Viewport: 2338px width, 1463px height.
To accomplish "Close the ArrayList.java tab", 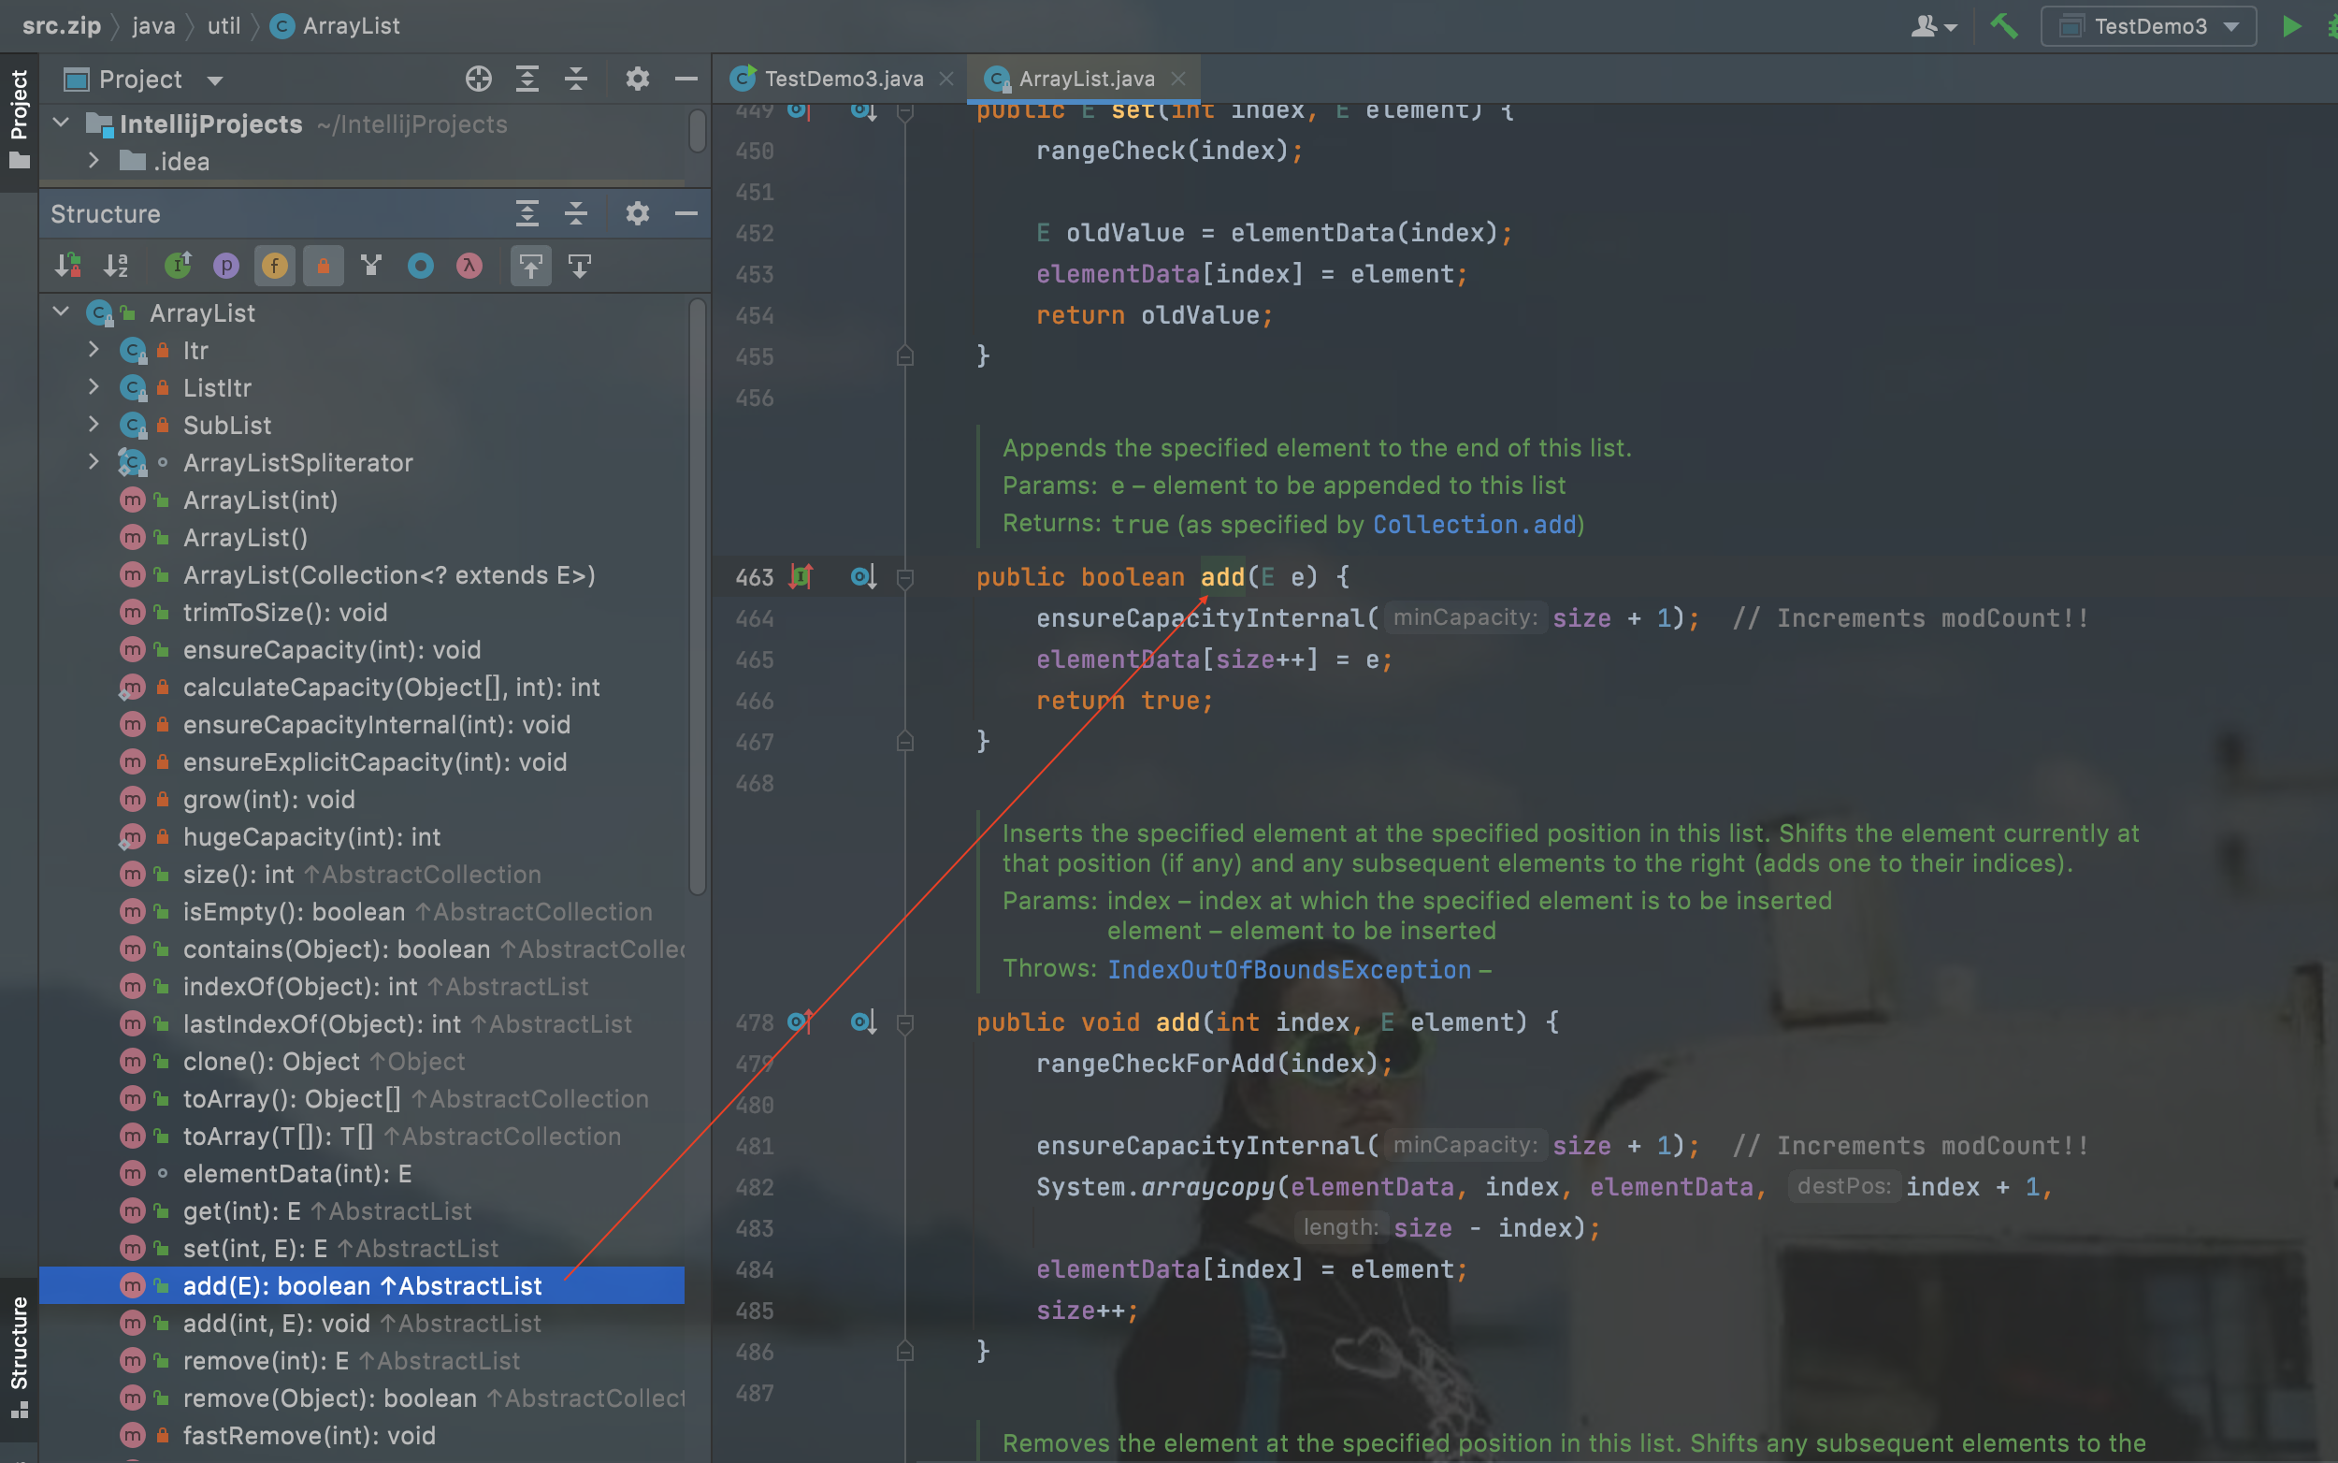I will [1178, 79].
